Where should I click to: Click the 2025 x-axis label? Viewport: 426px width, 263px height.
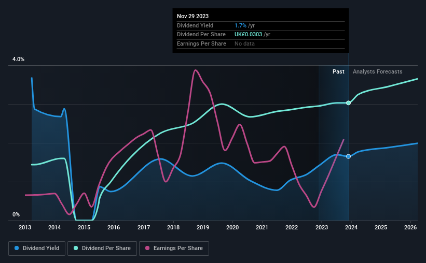pyautogui.click(x=381, y=227)
